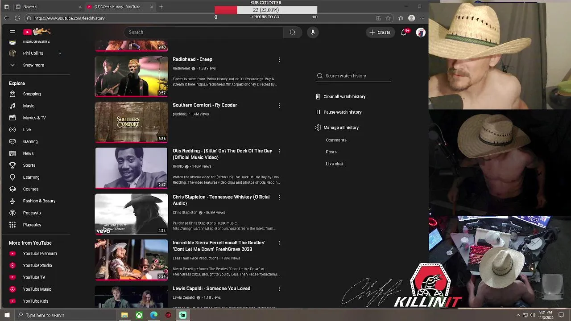The width and height of the screenshot is (571, 321).
Task: Play the Radiohead - Creep thumbnail
Action: pyautogui.click(x=131, y=76)
